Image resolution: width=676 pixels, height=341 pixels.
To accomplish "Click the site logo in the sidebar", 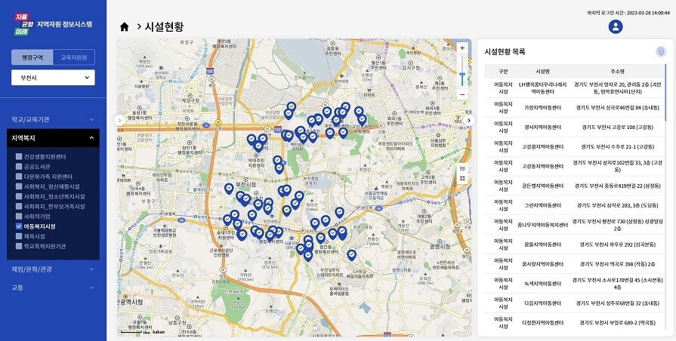I will click(28, 24).
